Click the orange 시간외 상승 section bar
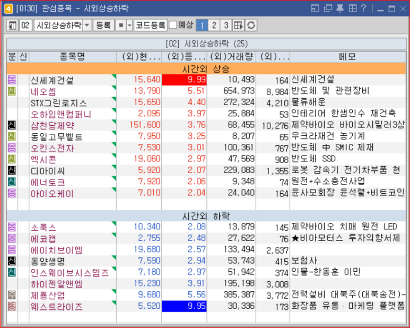This screenshot has width=410, height=328. 206,69
